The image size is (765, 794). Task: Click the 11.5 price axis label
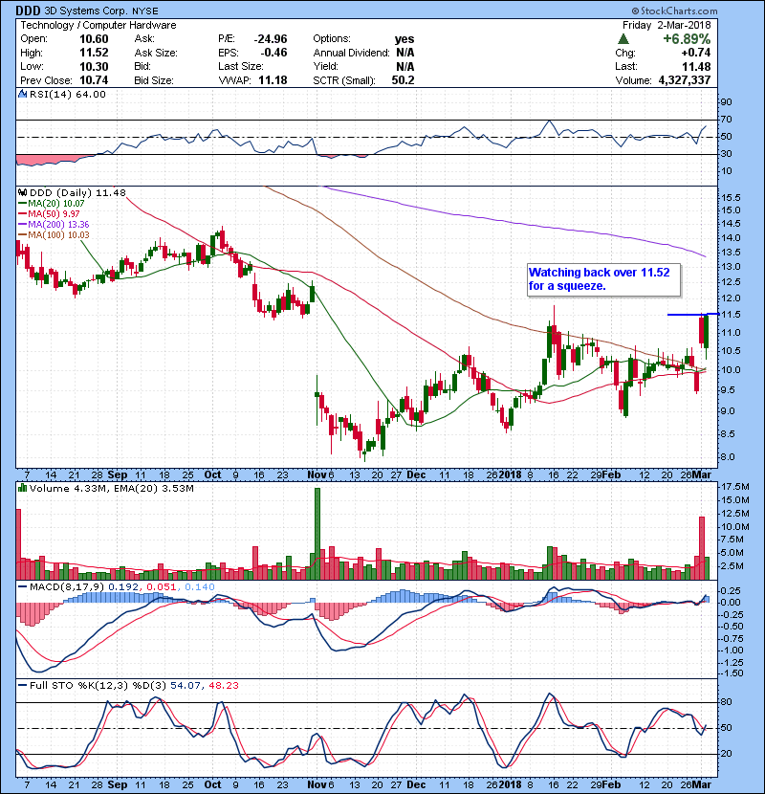[x=731, y=315]
